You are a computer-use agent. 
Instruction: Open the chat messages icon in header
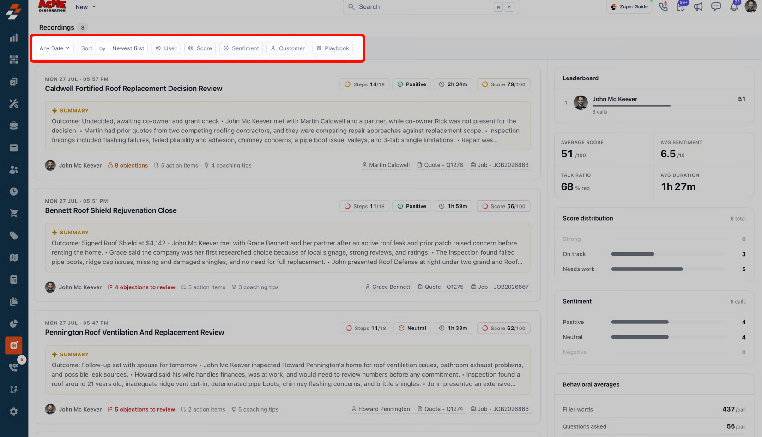tap(716, 7)
